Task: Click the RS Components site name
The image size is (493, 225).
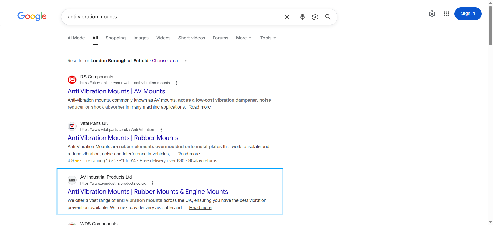Action: (97, 77)
